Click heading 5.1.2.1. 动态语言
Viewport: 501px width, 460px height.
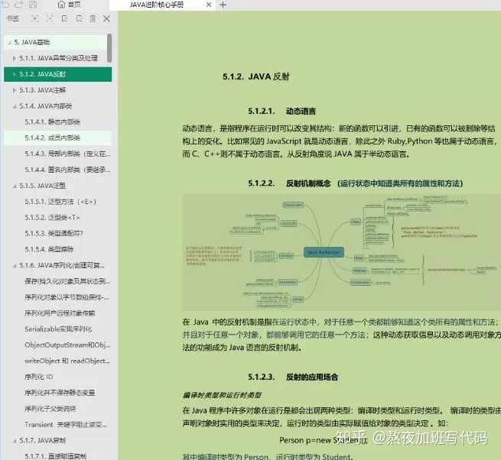(281, 111)
